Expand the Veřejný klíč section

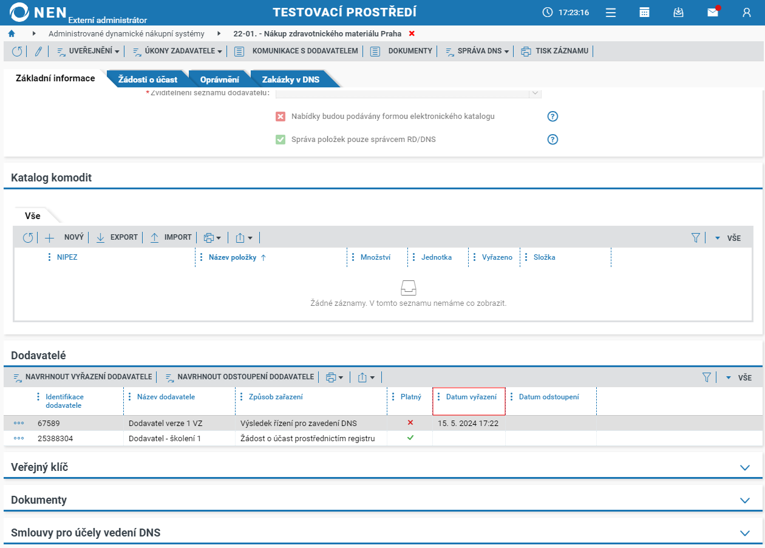[x=745, y=467]
